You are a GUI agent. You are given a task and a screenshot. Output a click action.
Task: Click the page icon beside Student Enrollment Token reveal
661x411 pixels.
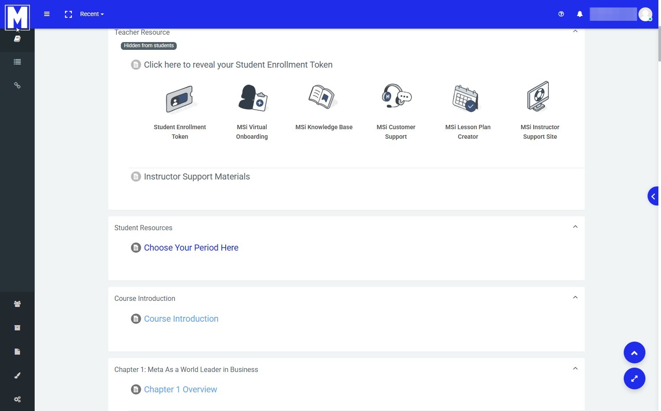(136, 65)
